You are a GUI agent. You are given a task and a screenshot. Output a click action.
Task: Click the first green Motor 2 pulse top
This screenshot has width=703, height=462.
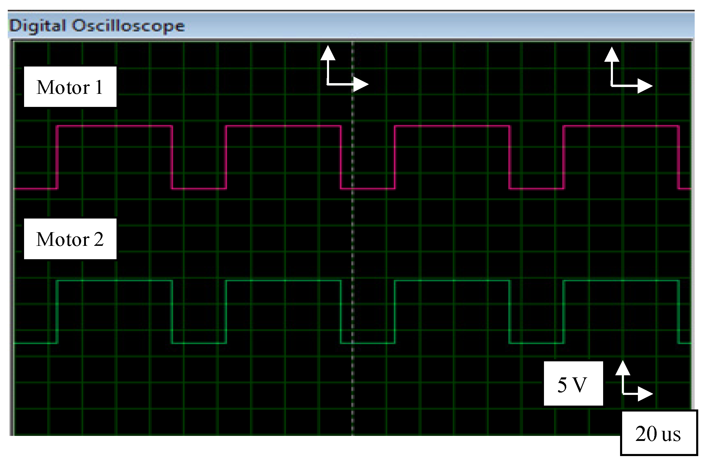pyautogui.click(x=114, y=281)
